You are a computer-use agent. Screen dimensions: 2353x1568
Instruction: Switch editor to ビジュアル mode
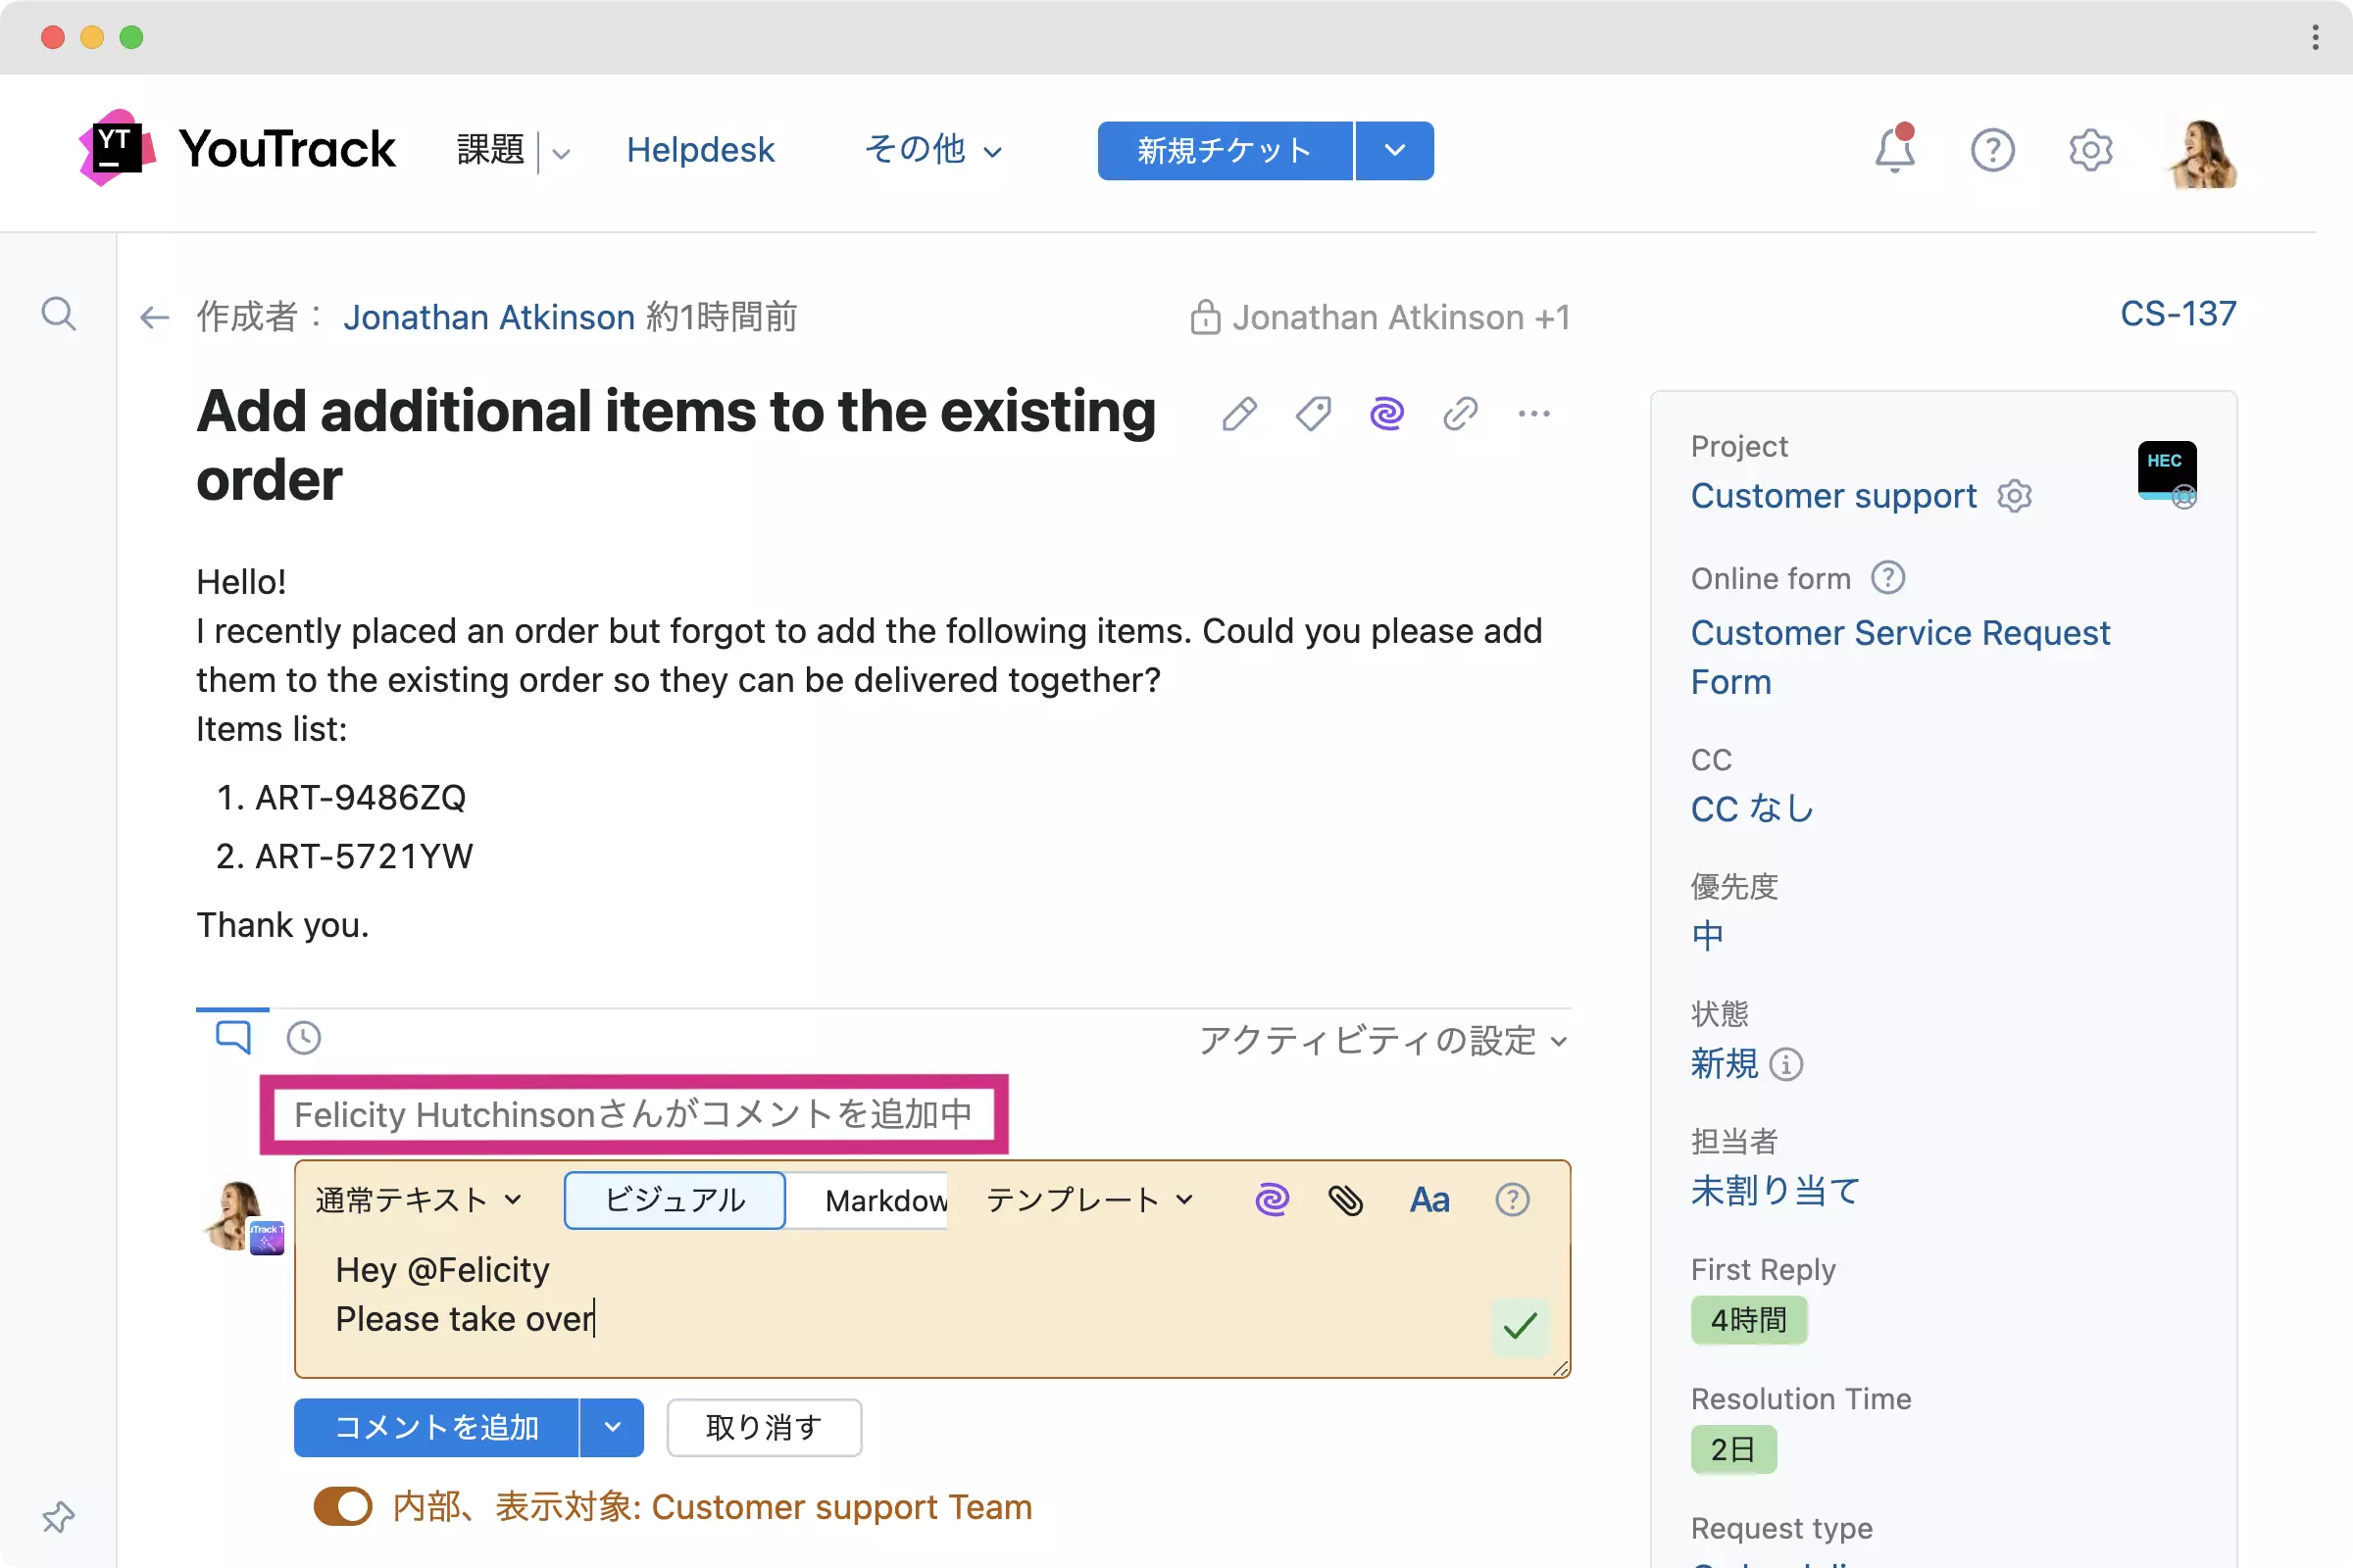[x=675, y=1199]
